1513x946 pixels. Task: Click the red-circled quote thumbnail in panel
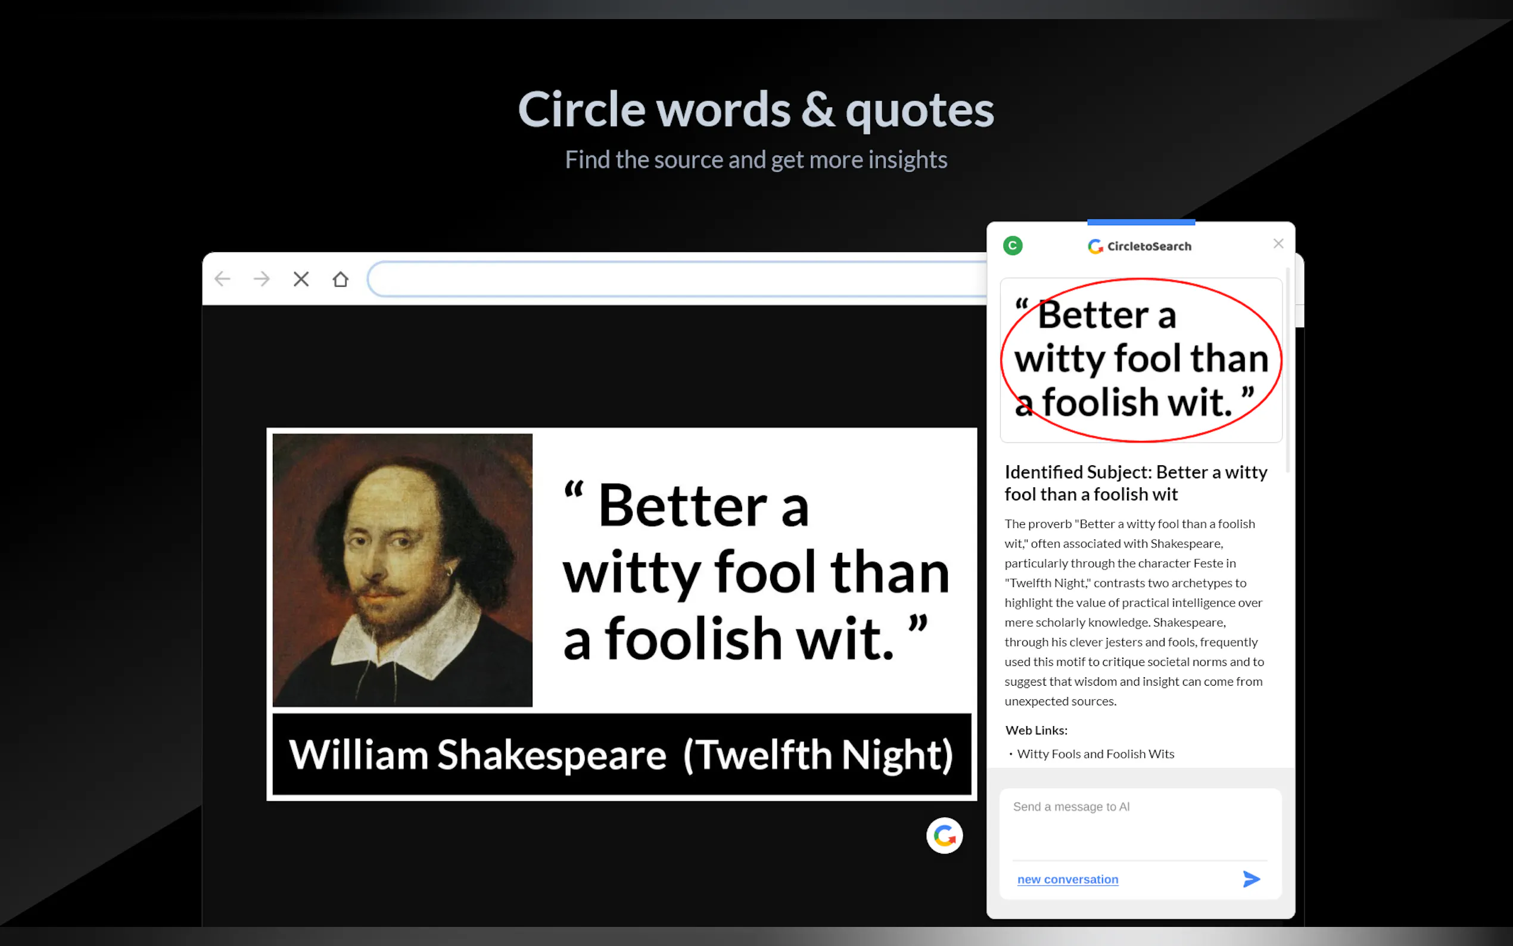pos(1140,360)
